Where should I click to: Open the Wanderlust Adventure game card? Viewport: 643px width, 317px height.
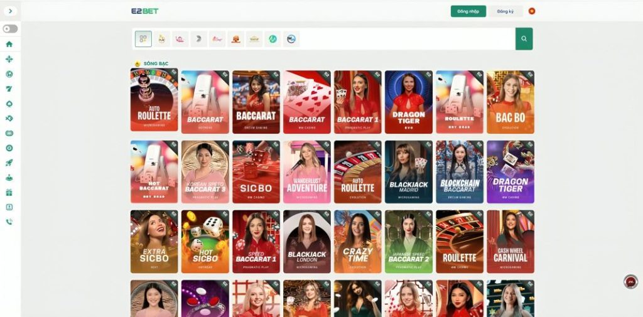(x=306, y=172)
